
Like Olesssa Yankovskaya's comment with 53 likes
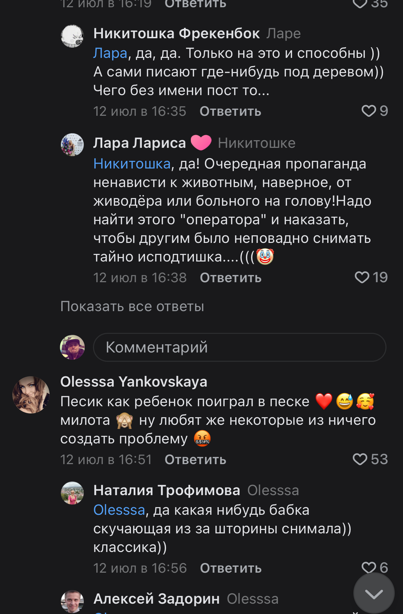(360, 459)
